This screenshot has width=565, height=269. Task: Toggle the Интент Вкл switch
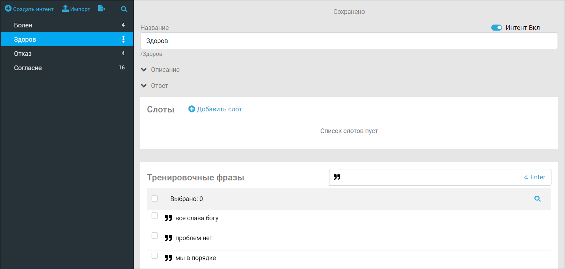pos(497,28)
